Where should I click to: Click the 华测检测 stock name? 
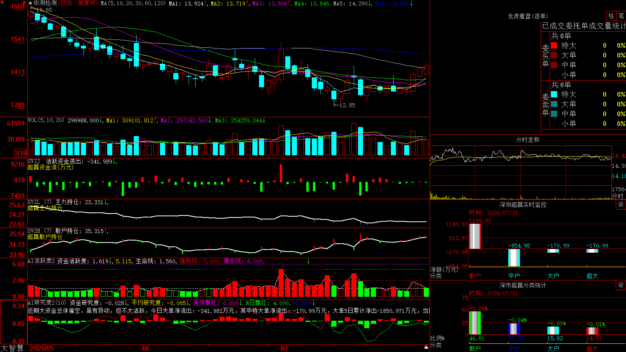click(x=45, y=3)
